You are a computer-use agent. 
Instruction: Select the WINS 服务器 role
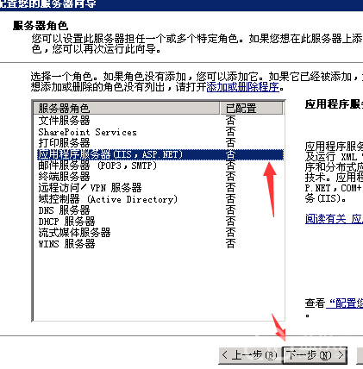[66, 244]
